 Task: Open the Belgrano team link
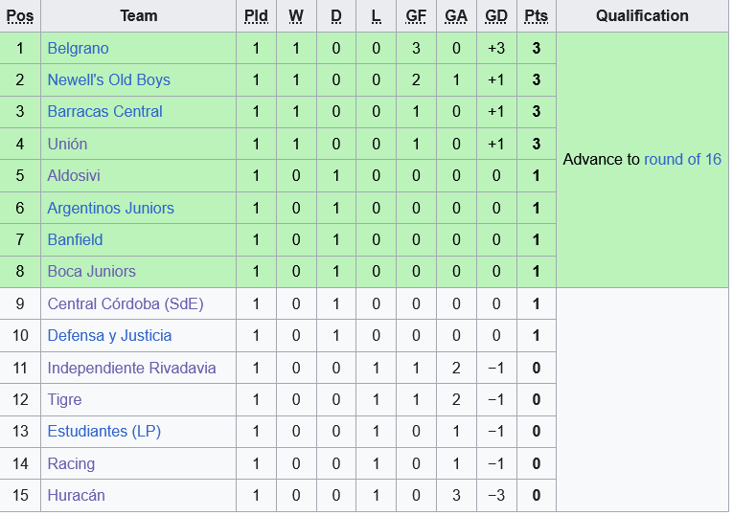point(78,48)
